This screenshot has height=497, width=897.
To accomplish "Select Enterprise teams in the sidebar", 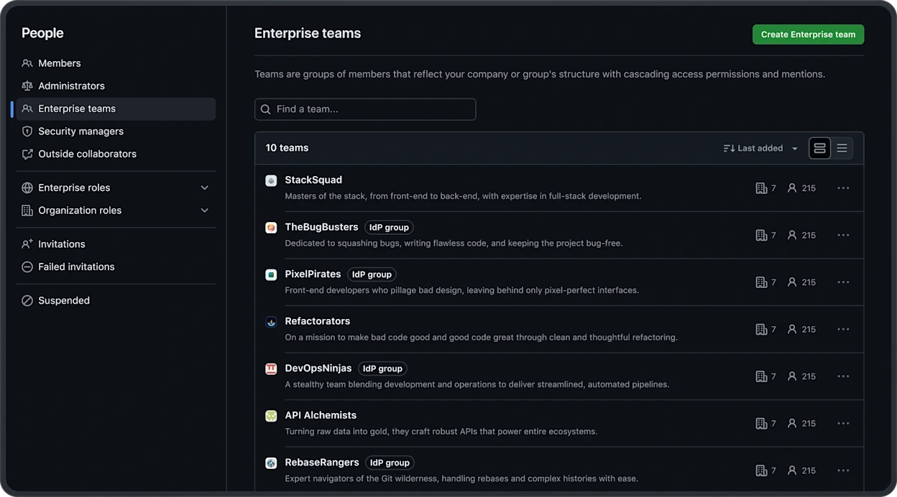I will pyautogui.click(x=116, y=108).
